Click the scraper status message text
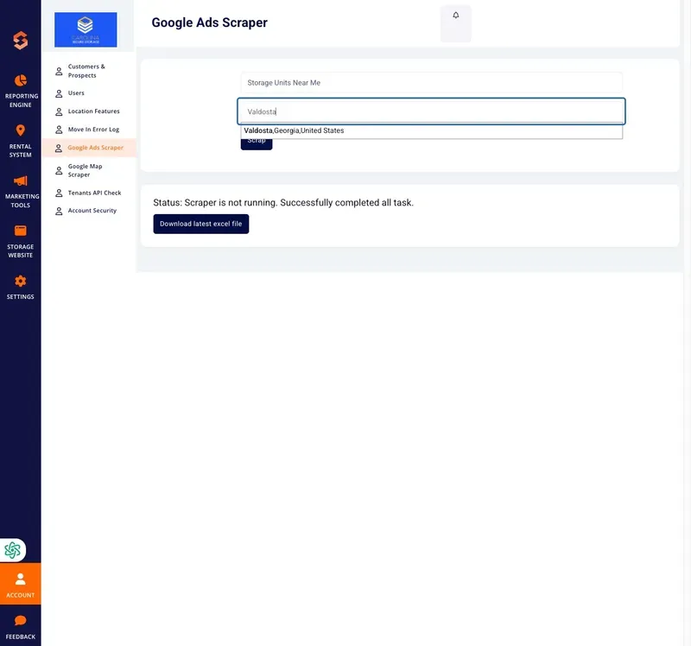691x646 pixels. click(x=283, y=203)
